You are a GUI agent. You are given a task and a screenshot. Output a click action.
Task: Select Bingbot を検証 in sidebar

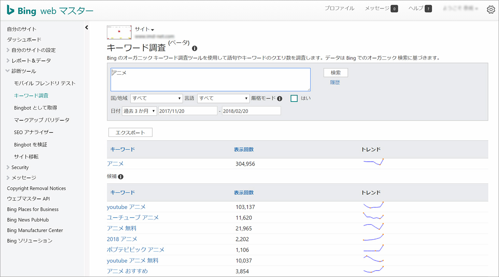31,144
